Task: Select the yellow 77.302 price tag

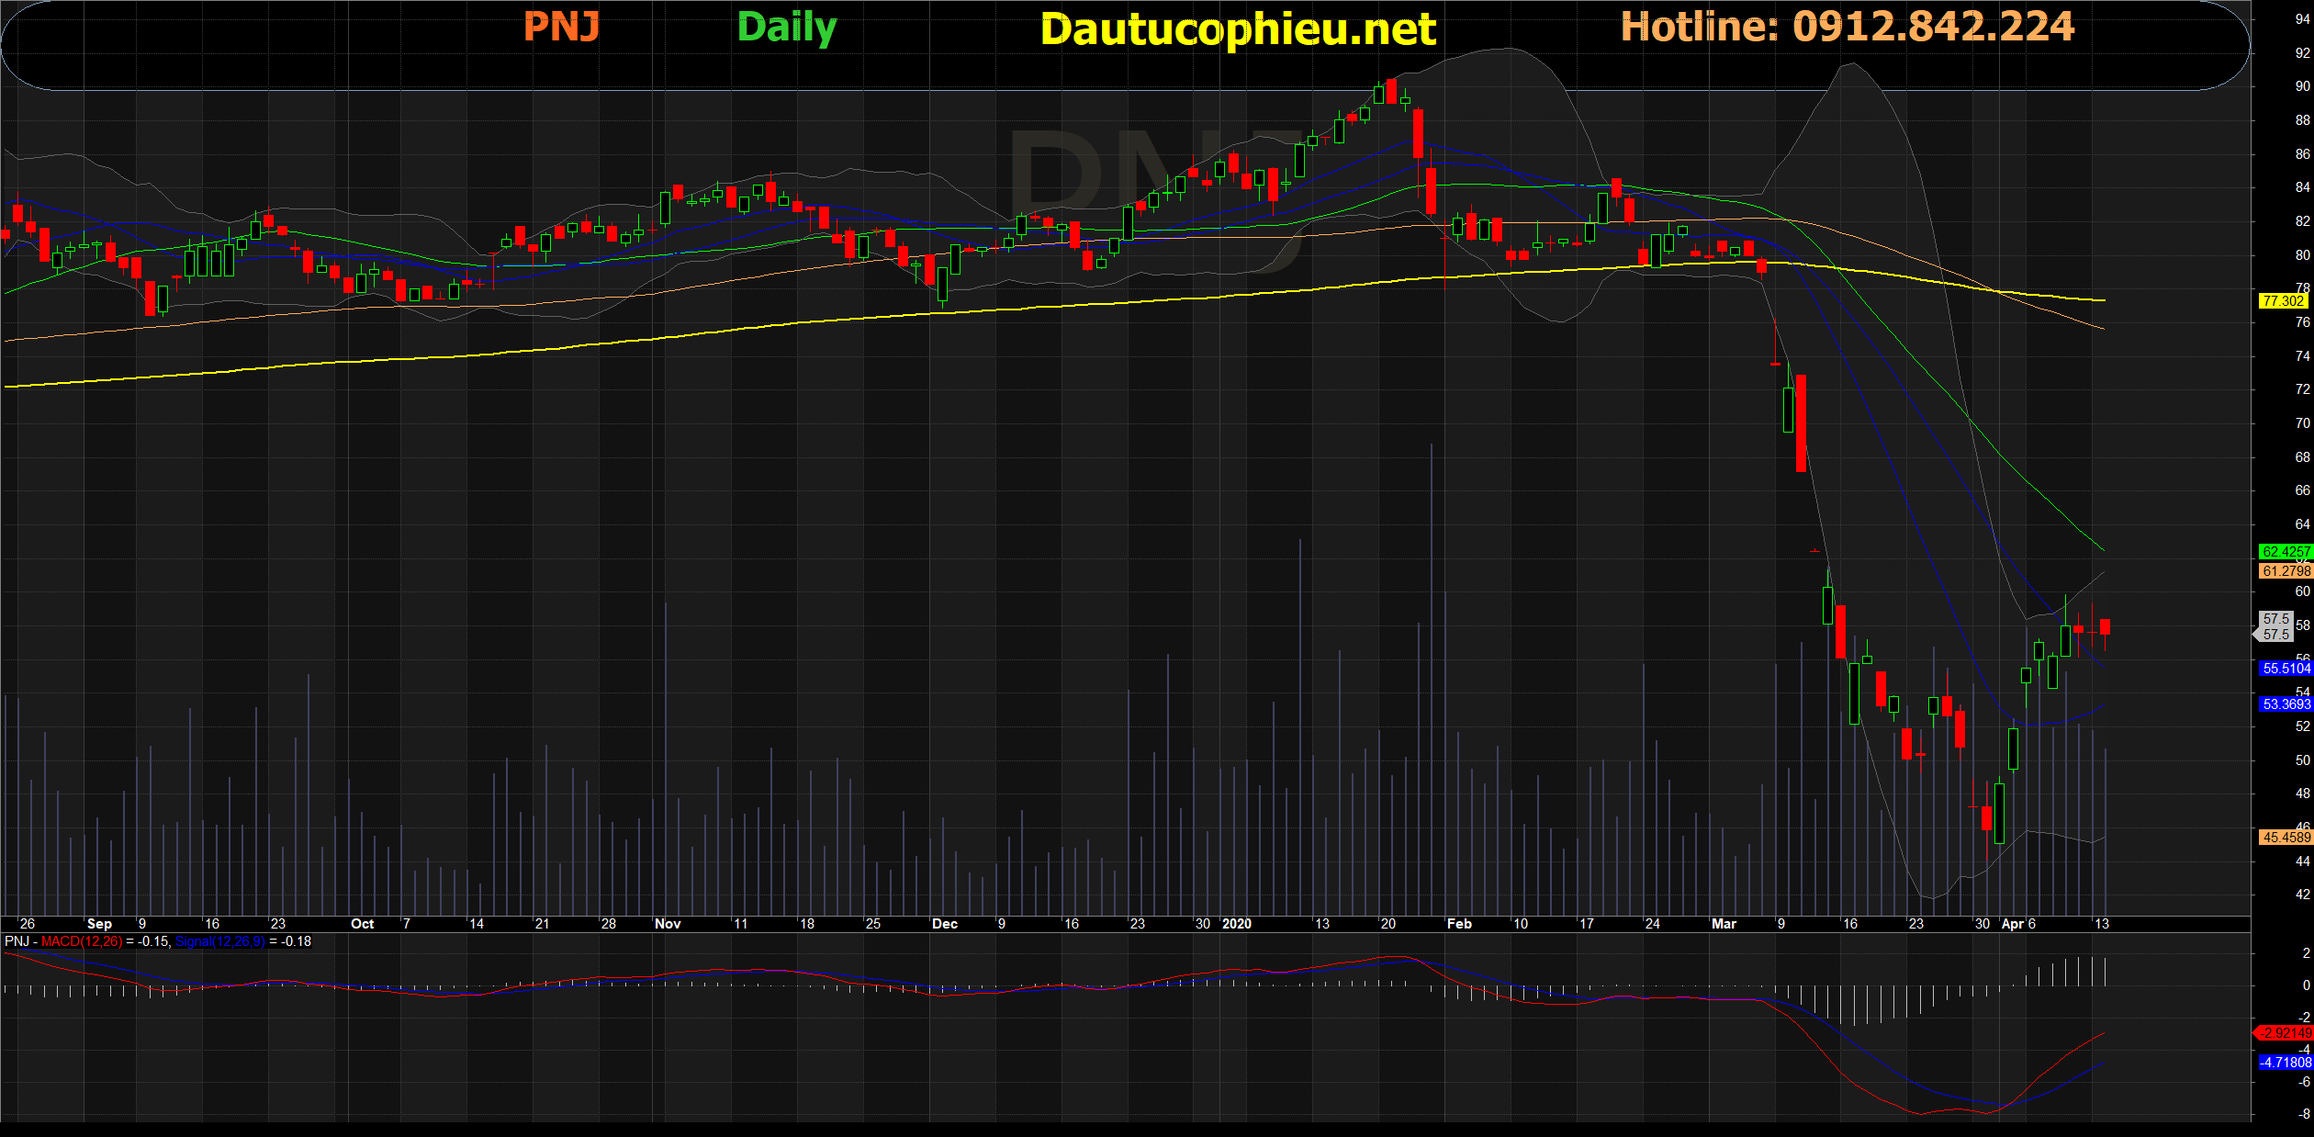Action: pyautogui.click(x=2282, y=301)
